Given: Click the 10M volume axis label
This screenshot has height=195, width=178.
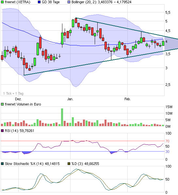Looking at the screenshot, I should tap(169, 113).
